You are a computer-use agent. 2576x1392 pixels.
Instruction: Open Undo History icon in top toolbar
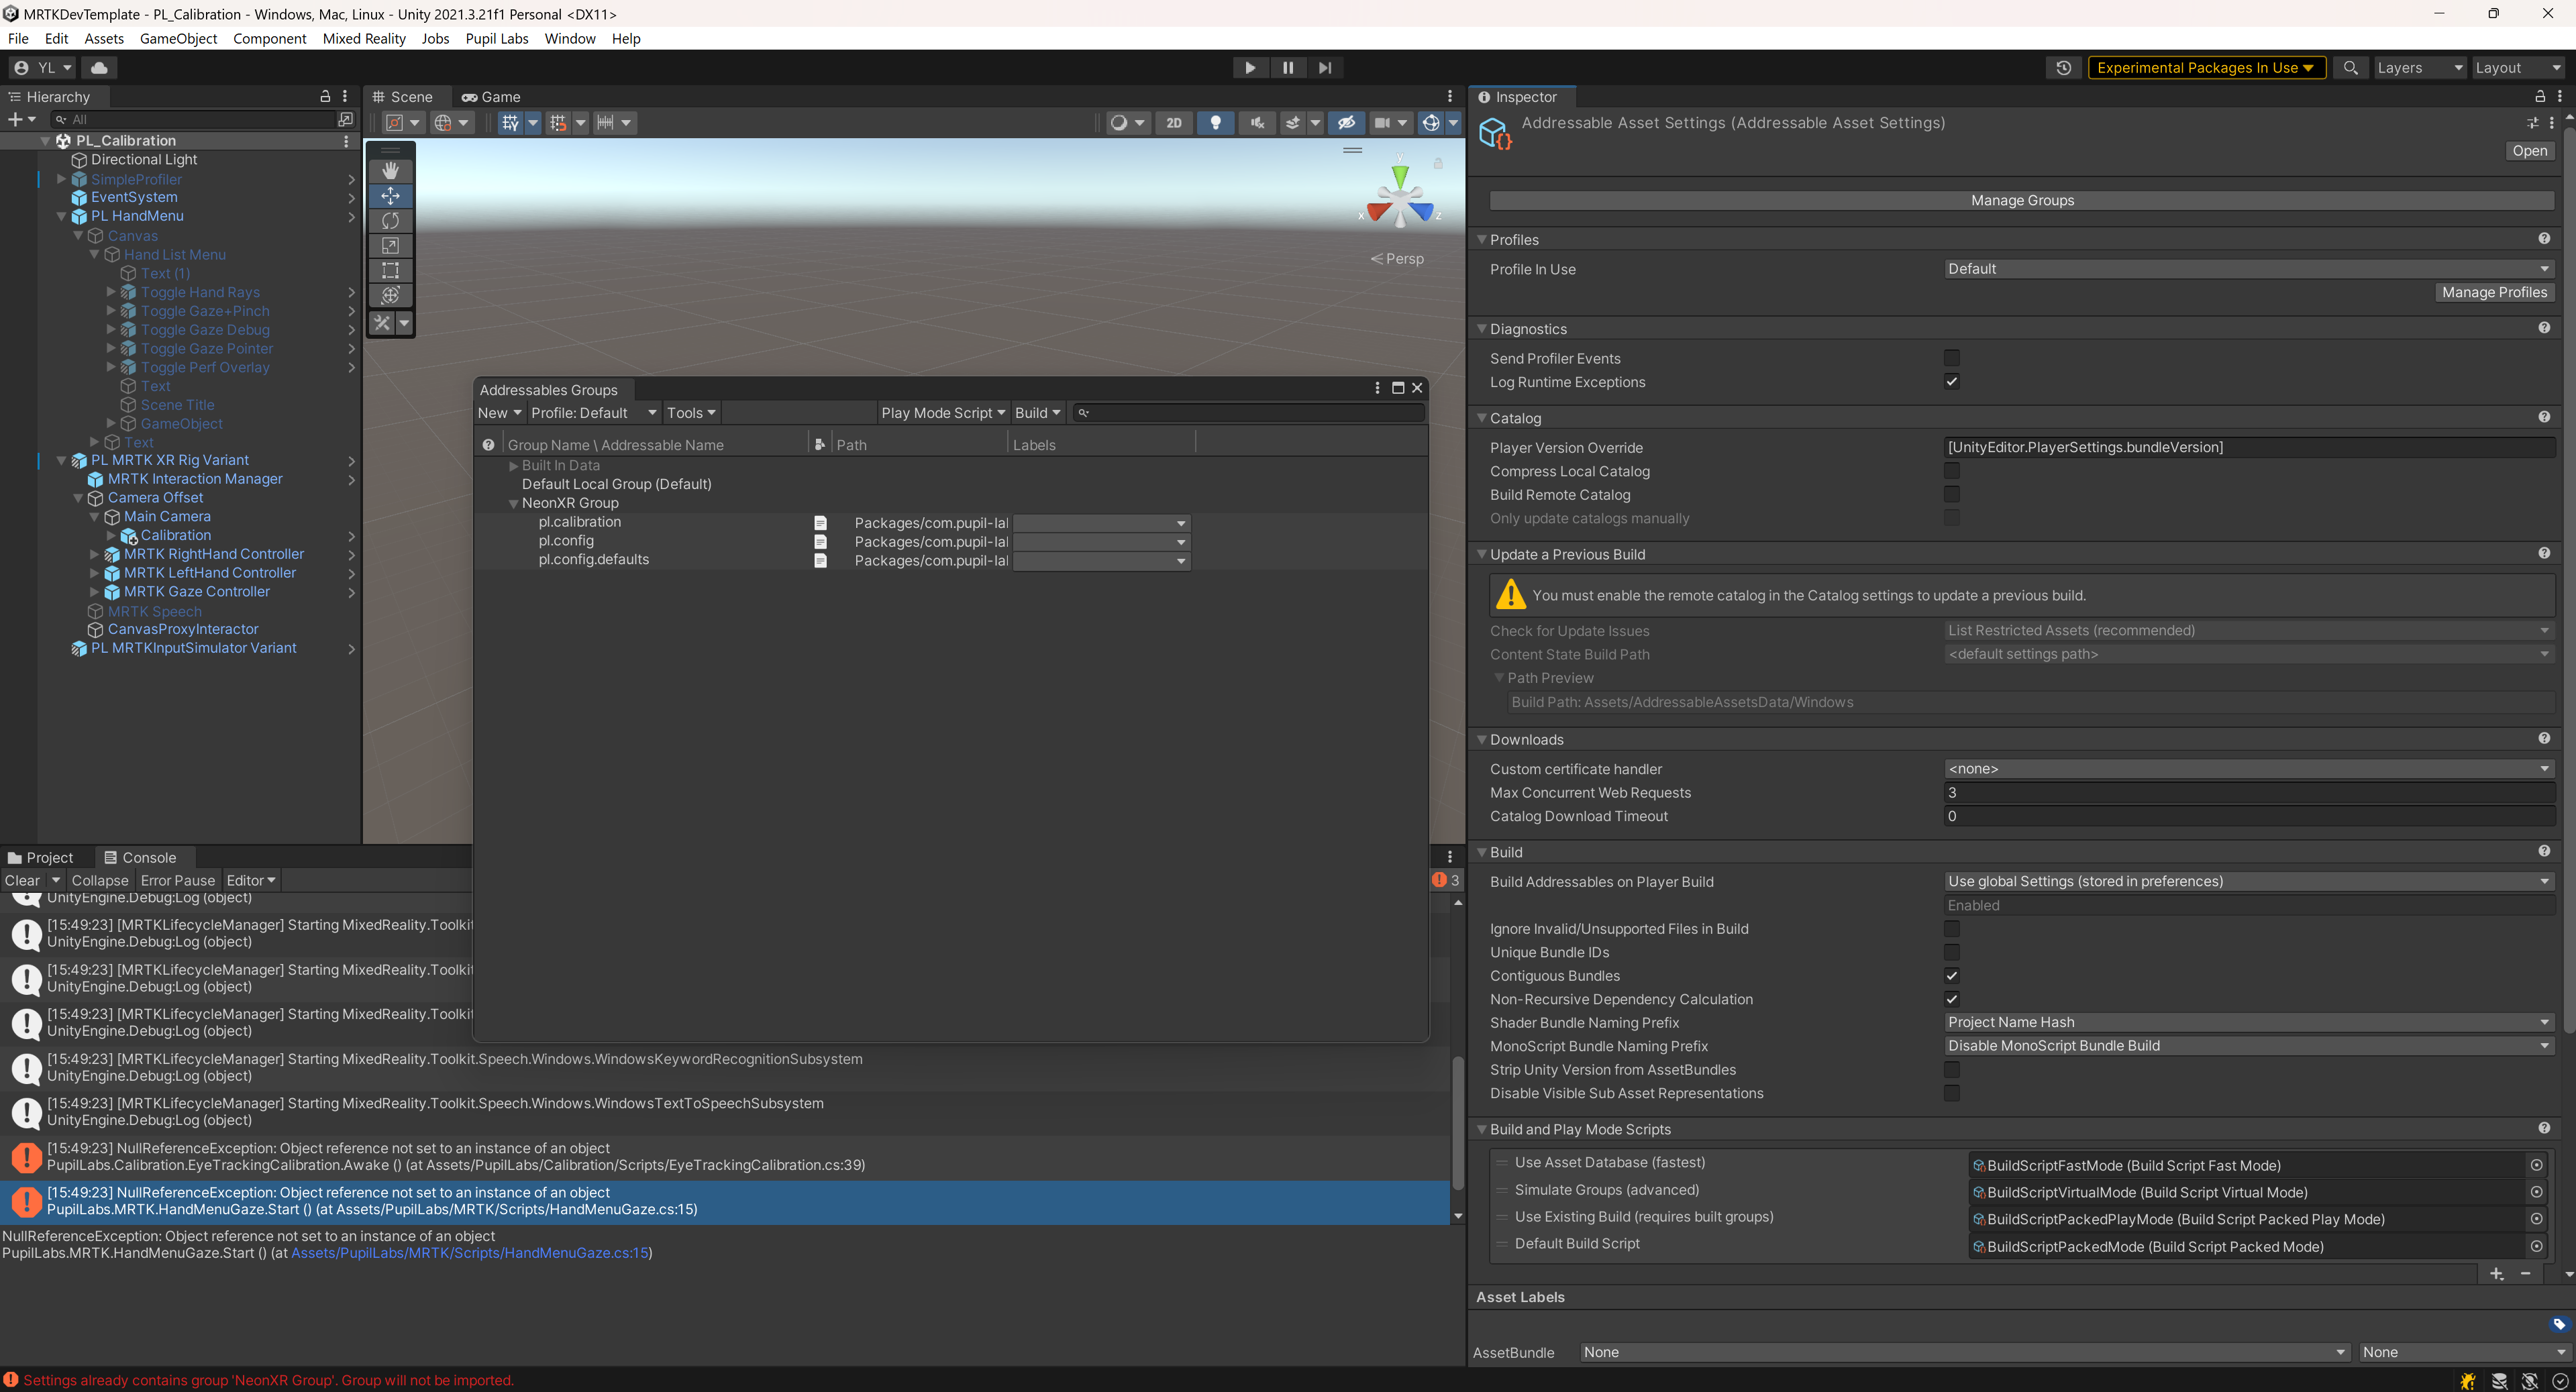(x=2063, y=67)
